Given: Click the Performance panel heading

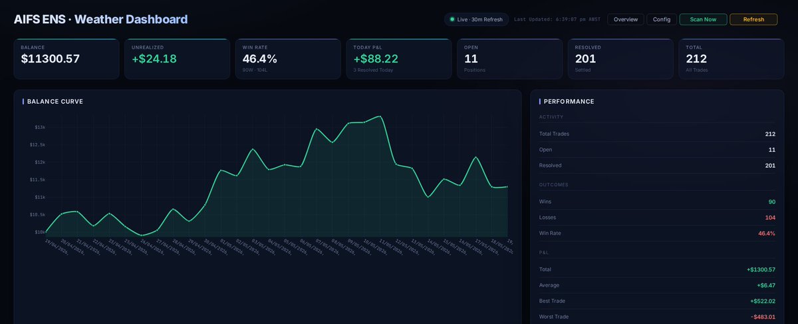Looking at the screenshot, I should coord(569,101).
